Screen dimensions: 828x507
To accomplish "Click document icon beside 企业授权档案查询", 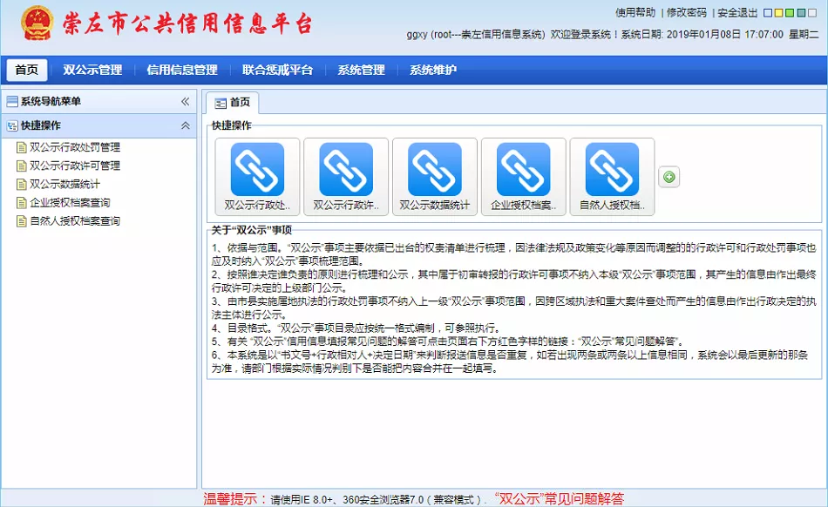I will (22, 203).
